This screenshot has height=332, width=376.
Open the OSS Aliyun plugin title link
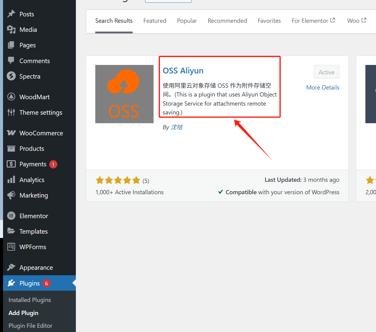tap(183, 71)
